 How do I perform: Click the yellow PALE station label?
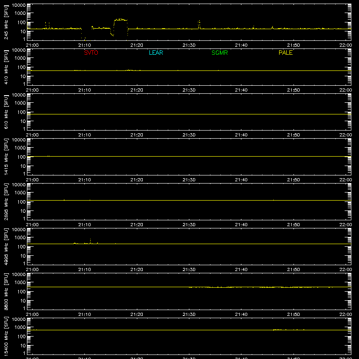pyautogui.click(x=285, y=53)
